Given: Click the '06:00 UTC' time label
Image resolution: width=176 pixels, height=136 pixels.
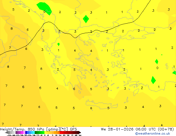Looking at the screenshot, I should click(145, 129).
